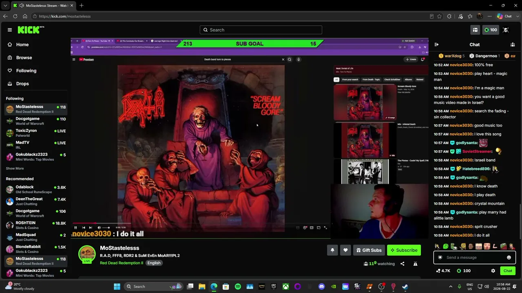
Task: Open reader view icon in address bar
Action: 431,16
